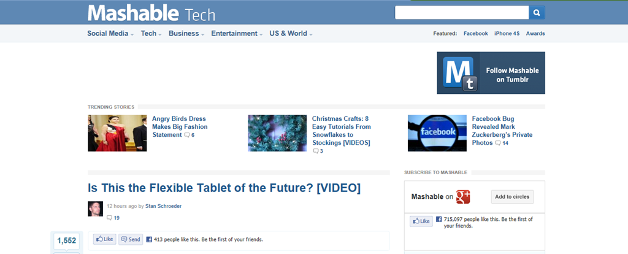The image size is (628, 254).
Task: Click the '14' comment count
Action: click(x=505, y=143)
